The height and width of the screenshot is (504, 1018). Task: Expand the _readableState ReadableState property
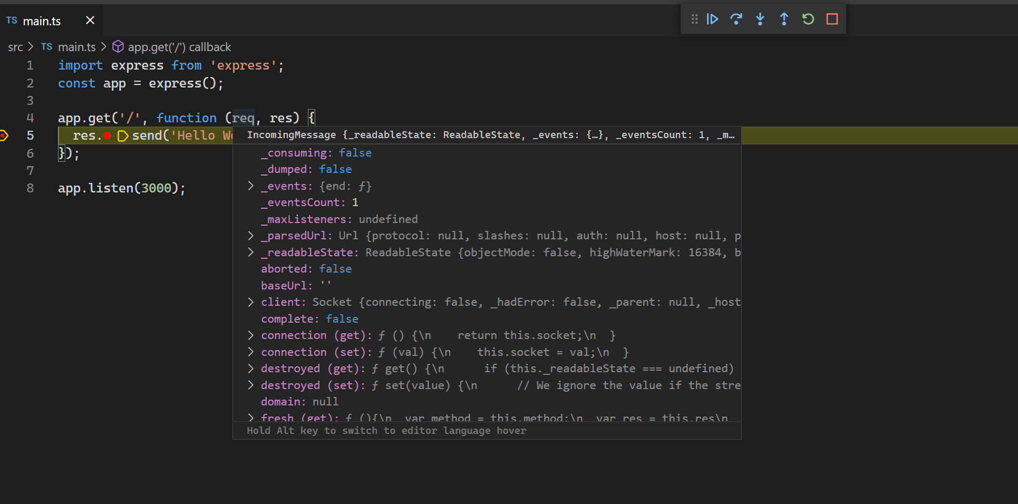250,253
